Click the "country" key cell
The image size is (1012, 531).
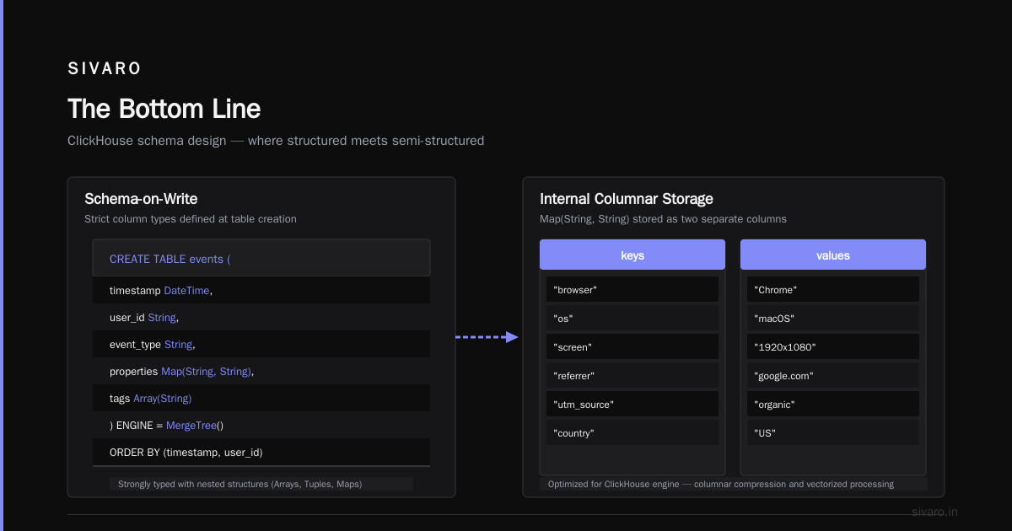point(632,432)
